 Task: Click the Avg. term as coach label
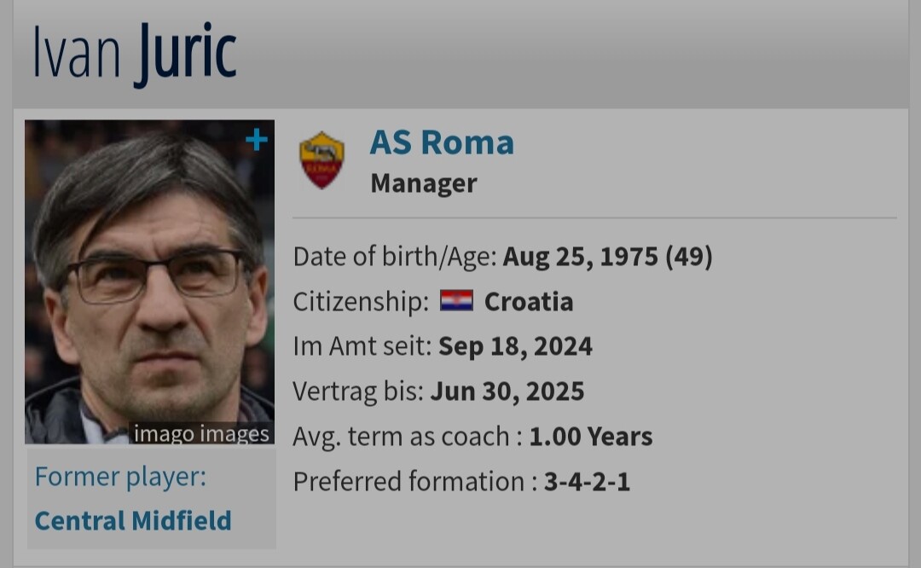click(408, 437)
